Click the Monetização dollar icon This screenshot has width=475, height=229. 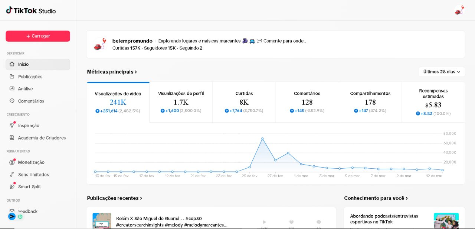tap(12, 162)
